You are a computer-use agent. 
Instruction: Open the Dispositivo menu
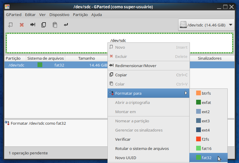click(59, 15)
